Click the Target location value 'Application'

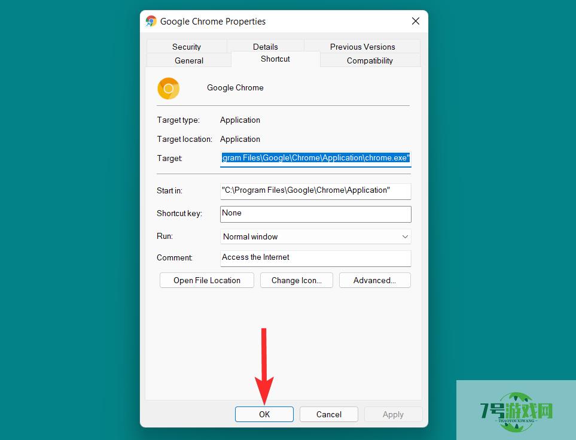[240, 139]
